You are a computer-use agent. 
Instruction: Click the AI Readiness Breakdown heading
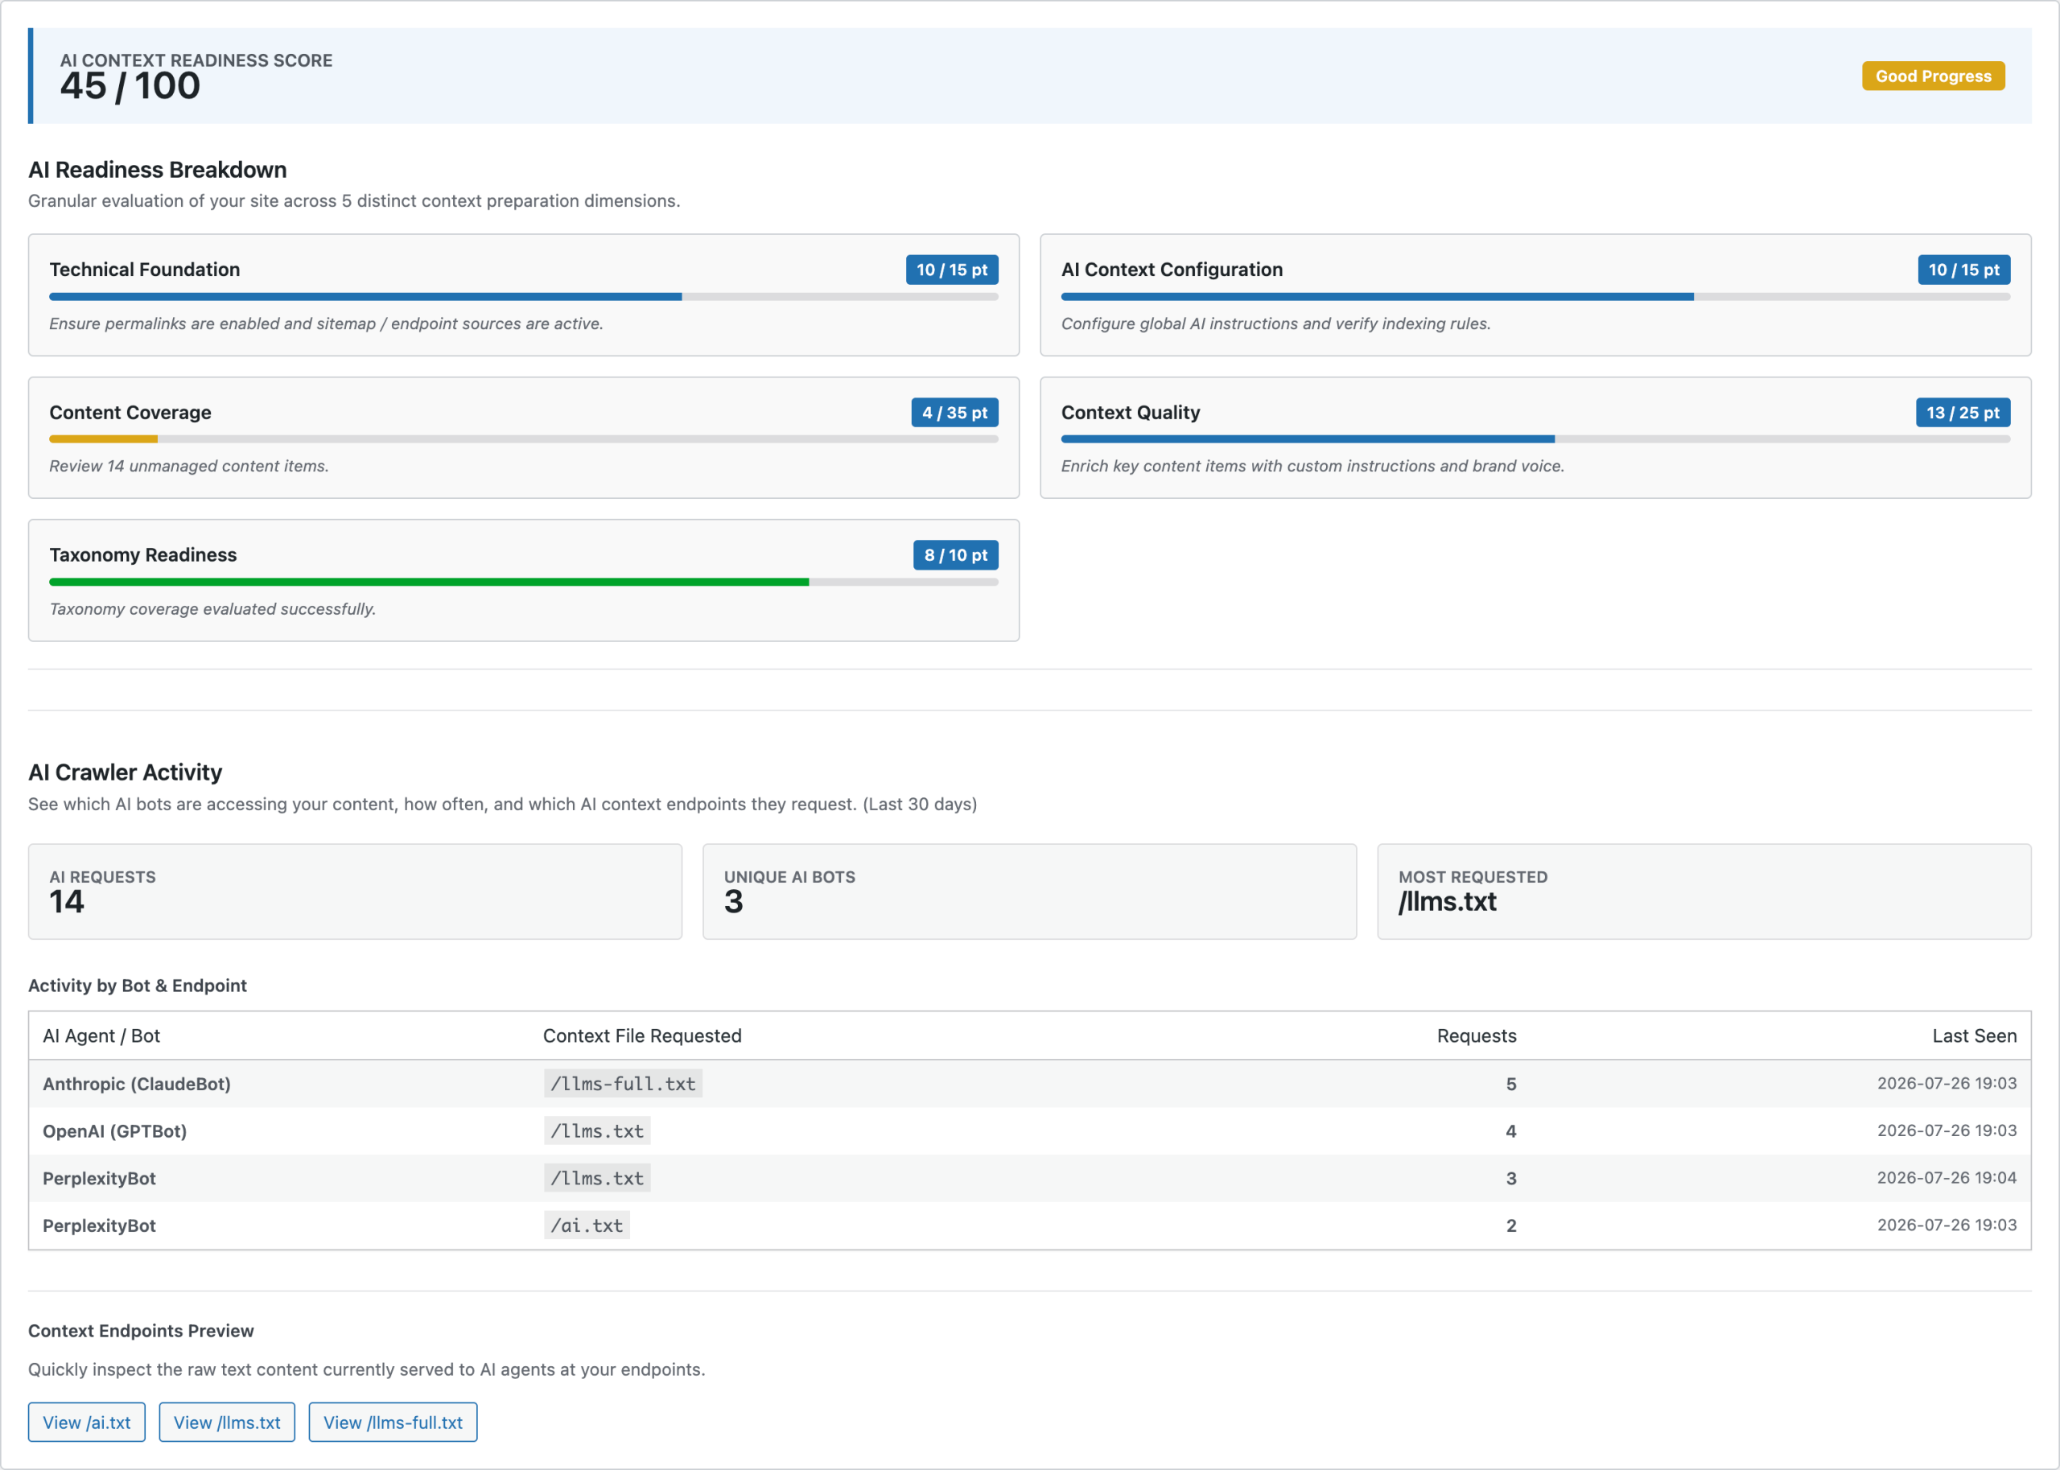pos(158,169)
